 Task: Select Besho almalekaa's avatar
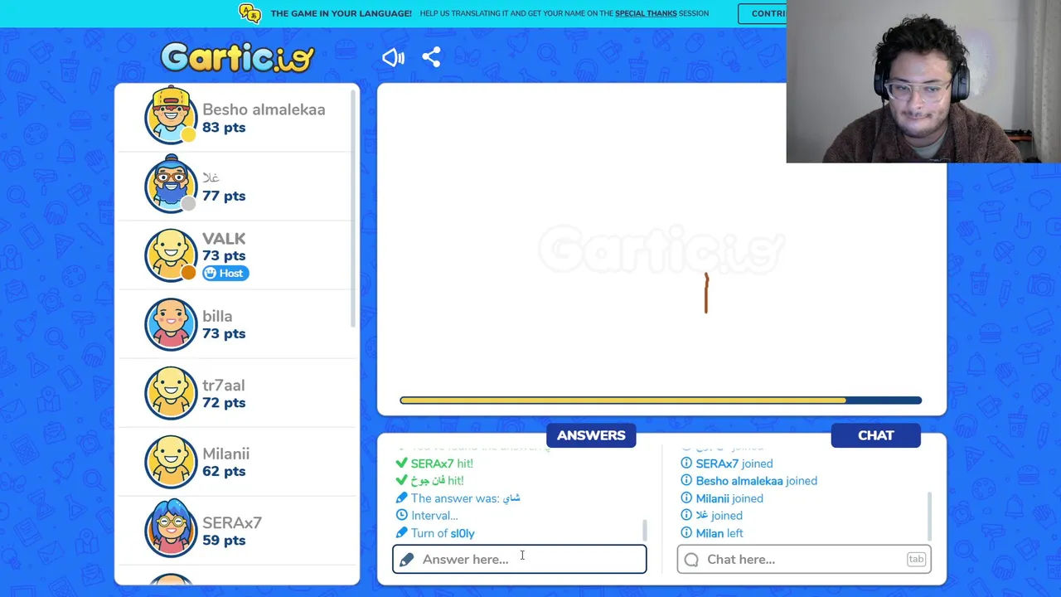coord(171,118)
